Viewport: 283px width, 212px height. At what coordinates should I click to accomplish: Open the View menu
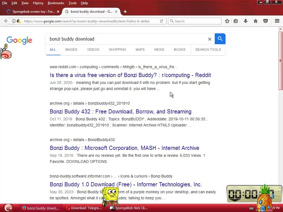(25, 3)
